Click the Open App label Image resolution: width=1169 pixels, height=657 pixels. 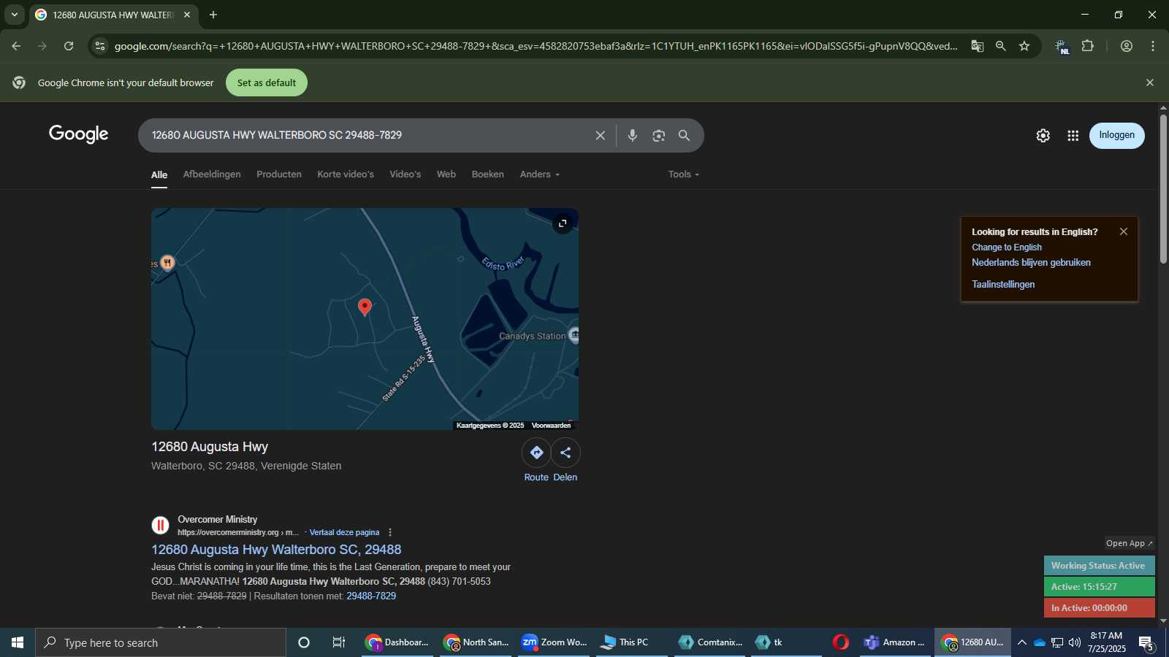(1129, 543)
